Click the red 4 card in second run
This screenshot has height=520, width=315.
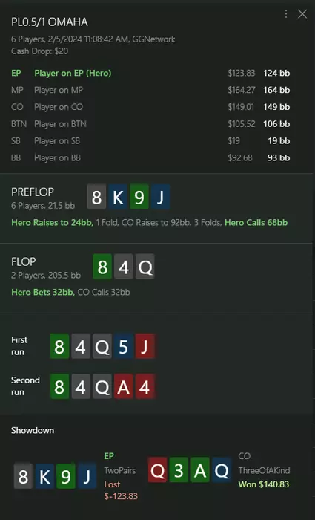pos(145,386)
